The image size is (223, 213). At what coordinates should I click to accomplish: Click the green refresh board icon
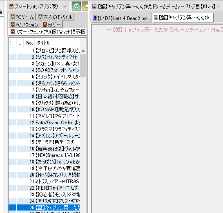click(76, 6)
